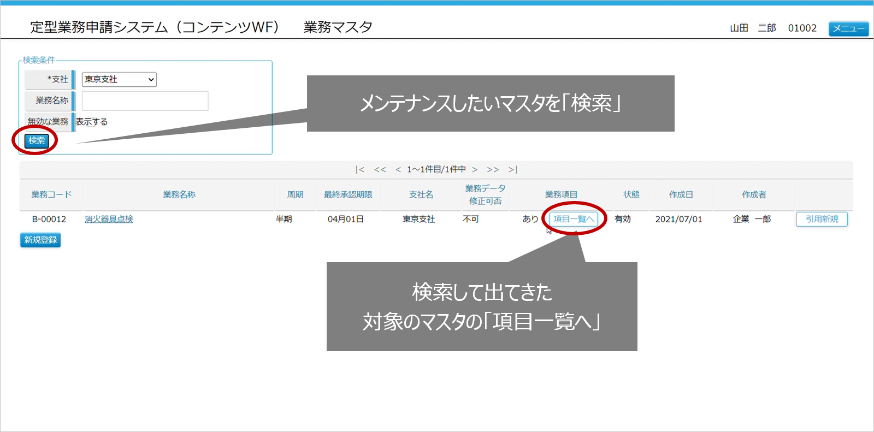
Task: Click the 業務データ修正可否 column header
Action: (x=485, y=194)
